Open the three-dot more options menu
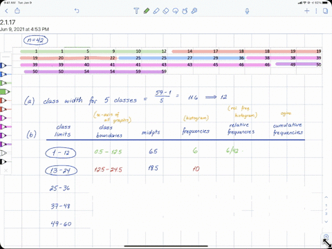The image size is (332, 249). 316,11
